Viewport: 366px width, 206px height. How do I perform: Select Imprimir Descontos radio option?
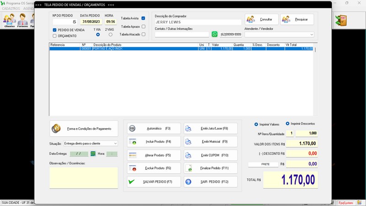tap(288, 124)
